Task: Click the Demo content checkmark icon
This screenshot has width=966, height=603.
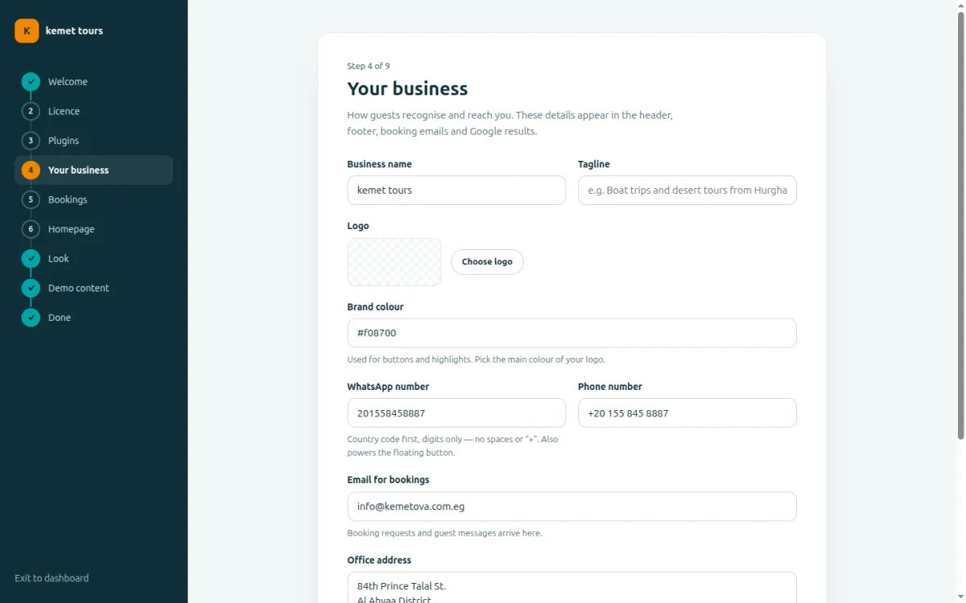Action: point(31,288)
